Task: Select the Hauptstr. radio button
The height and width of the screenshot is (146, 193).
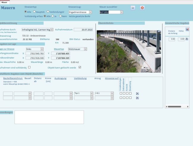Action: coord(34,12)
